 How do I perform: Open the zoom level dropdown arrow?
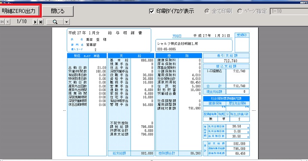[67, 22]
